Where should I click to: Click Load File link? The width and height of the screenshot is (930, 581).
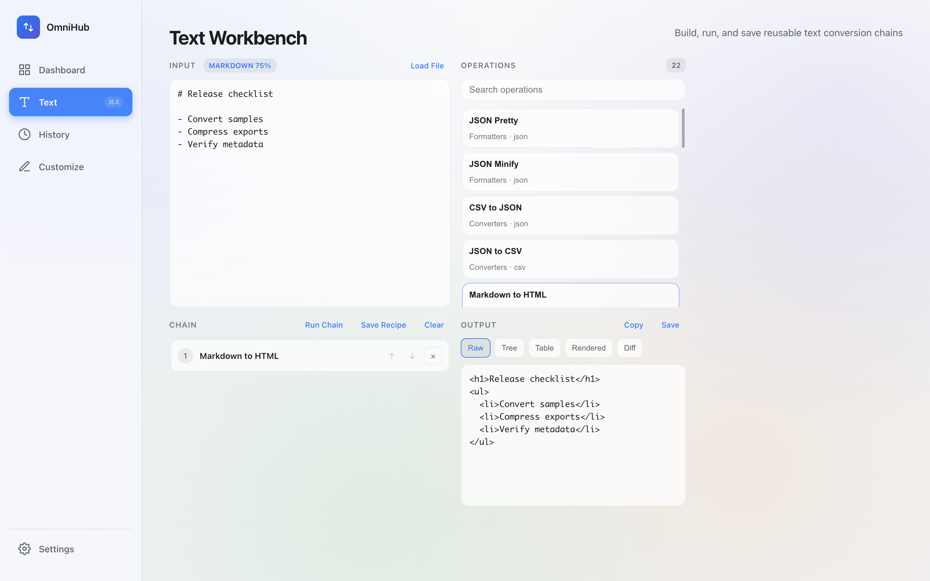427,66
